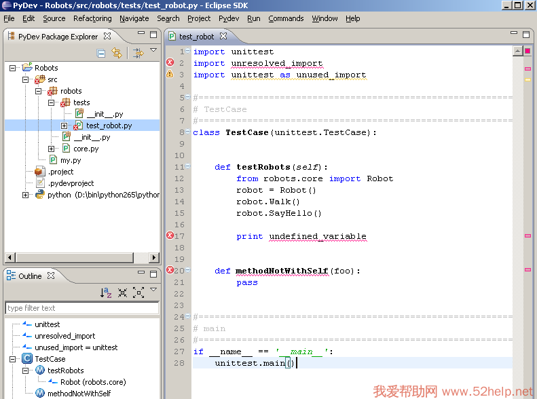This screenshot has height=399, width=537.
Task: Click the python interpreter icon
Action: click(x=40, y=195)
